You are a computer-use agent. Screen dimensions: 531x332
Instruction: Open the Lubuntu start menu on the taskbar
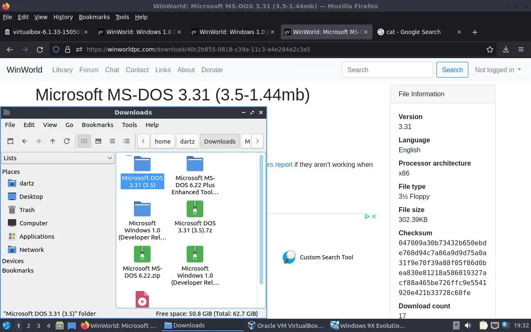click(7, 325)
